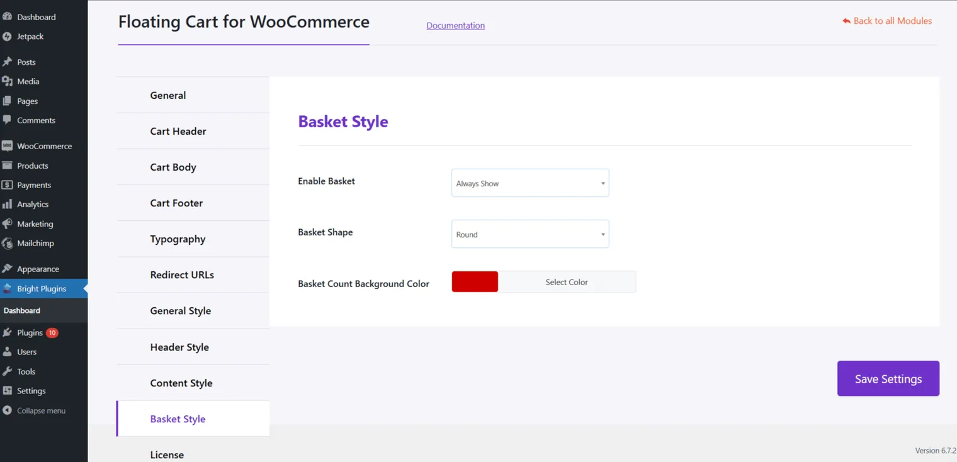
Task: Click the arrow of the Always Show select
Action: click(603, 184)
